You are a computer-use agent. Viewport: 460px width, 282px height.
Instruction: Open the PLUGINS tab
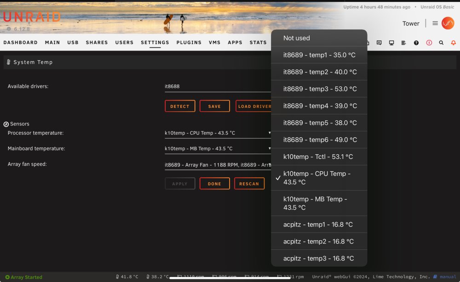(x=189, y=42)
